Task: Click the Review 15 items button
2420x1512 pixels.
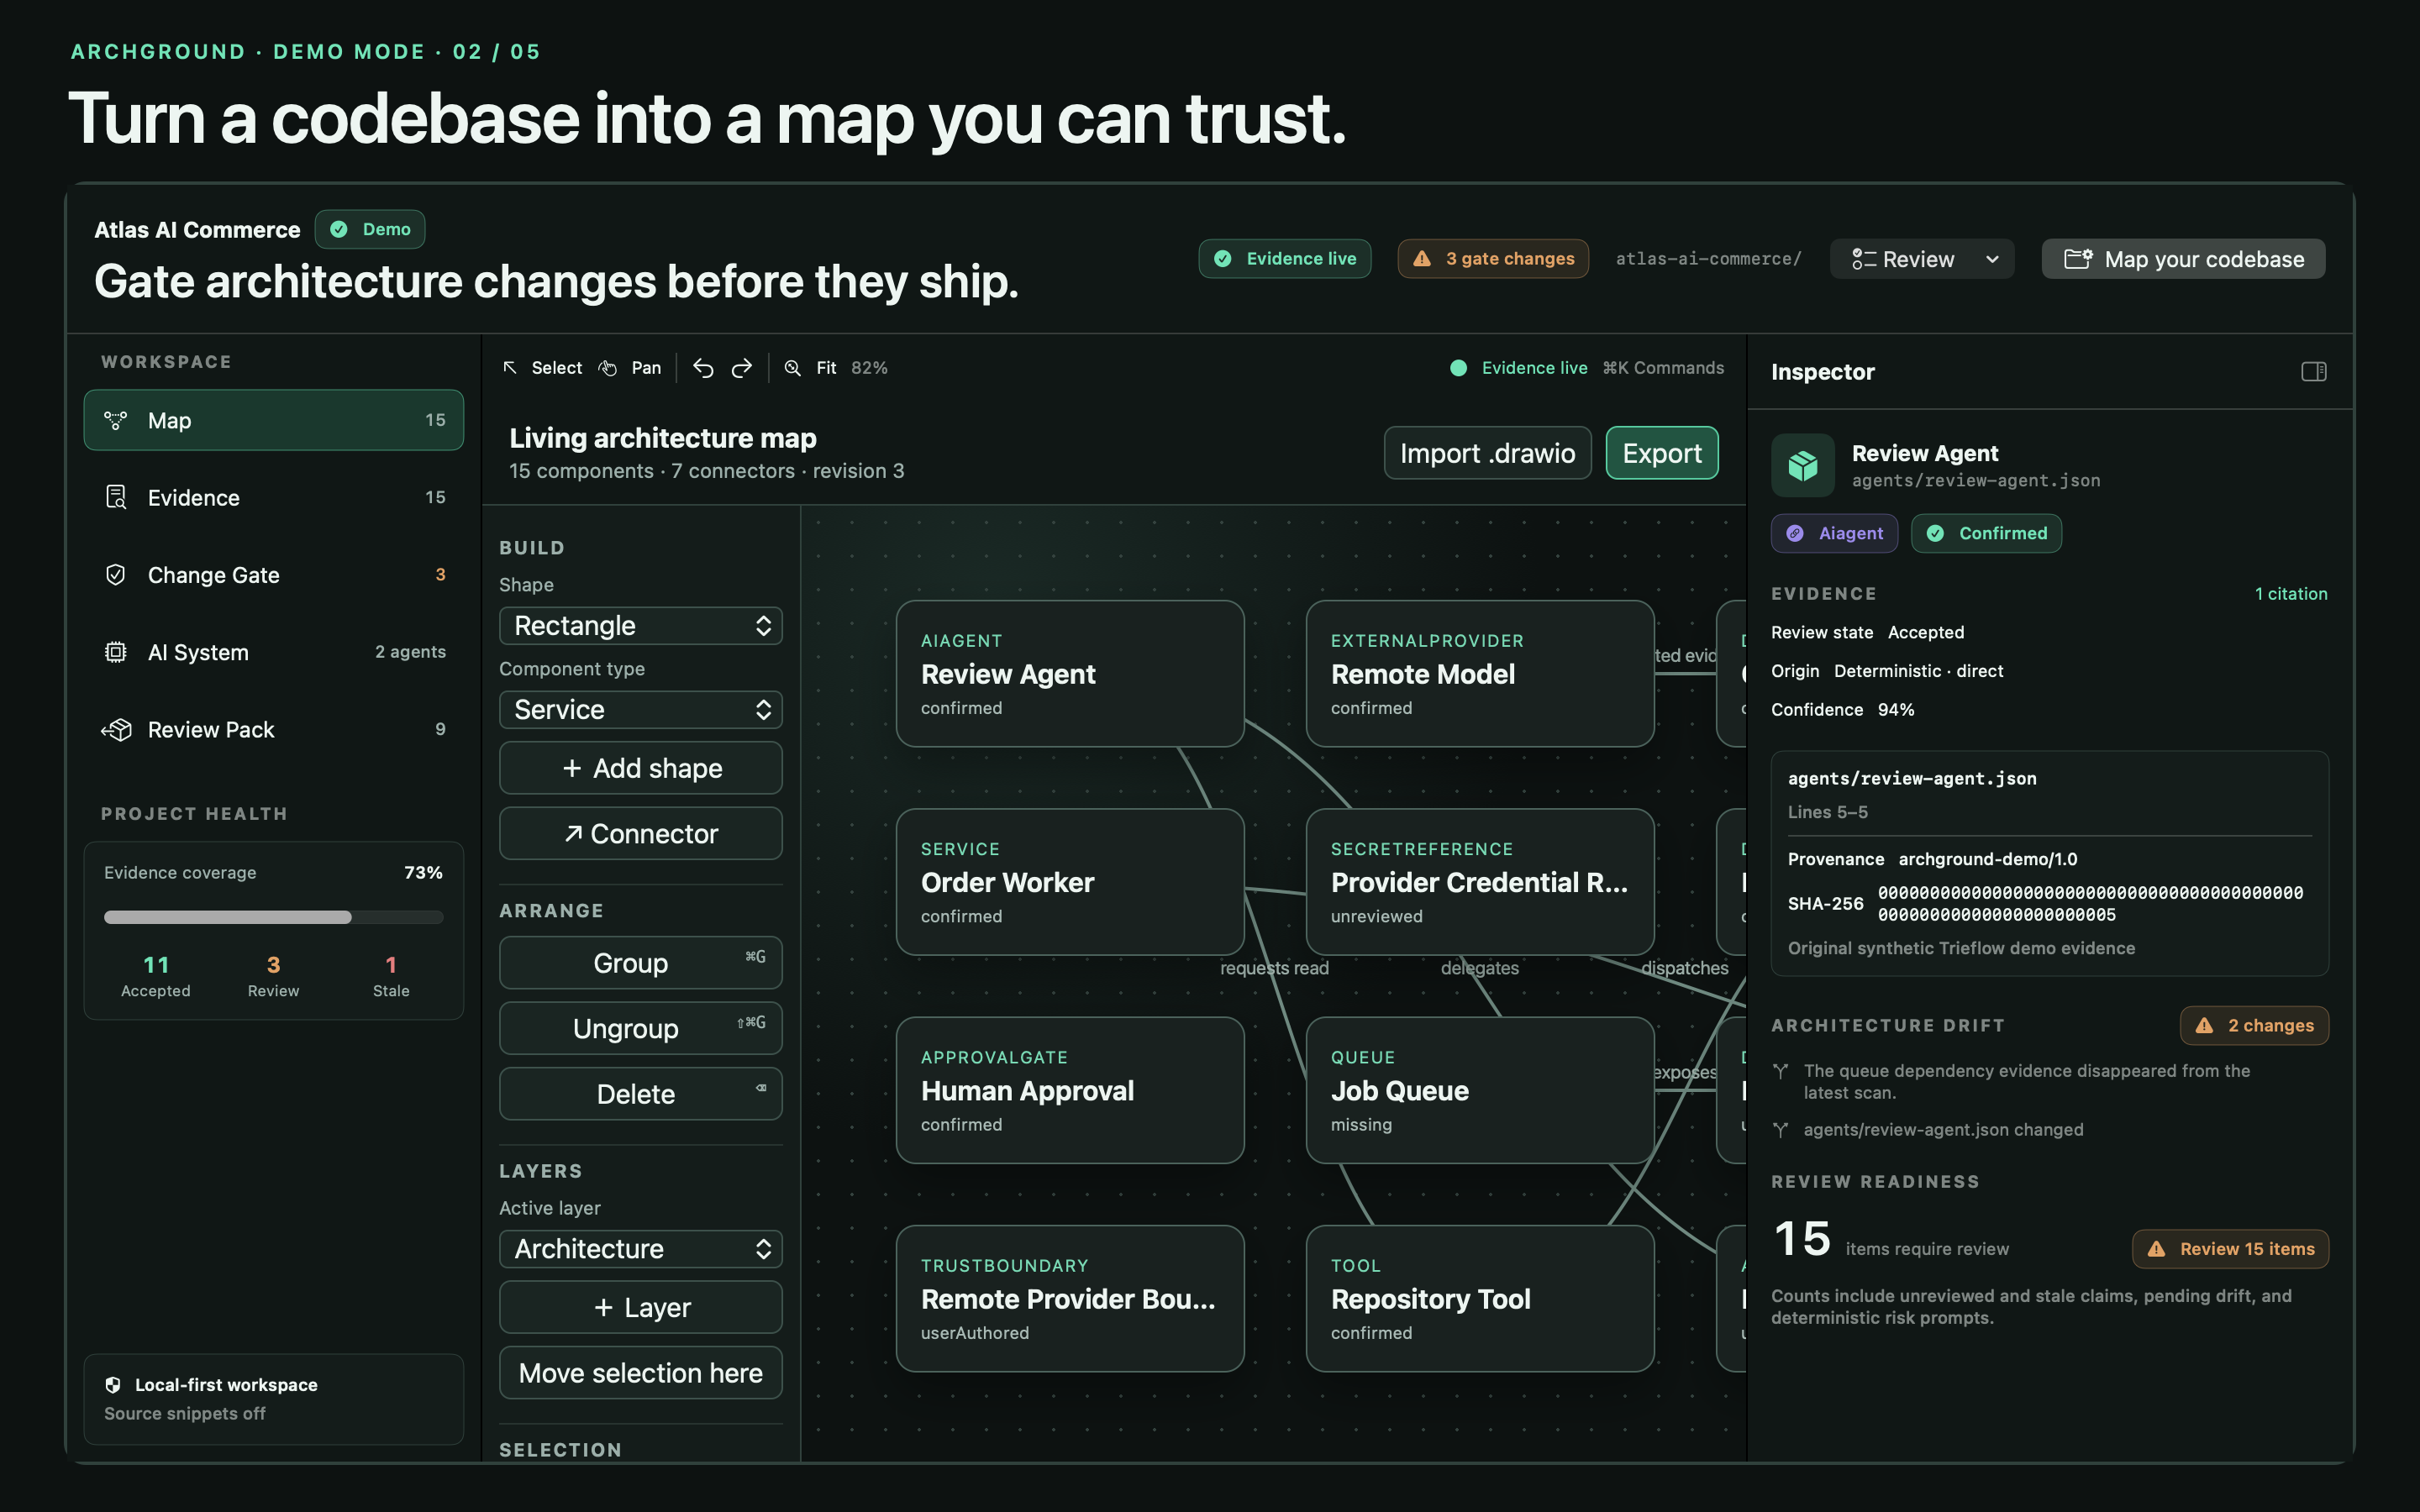Action: tap(2230, 1249)
